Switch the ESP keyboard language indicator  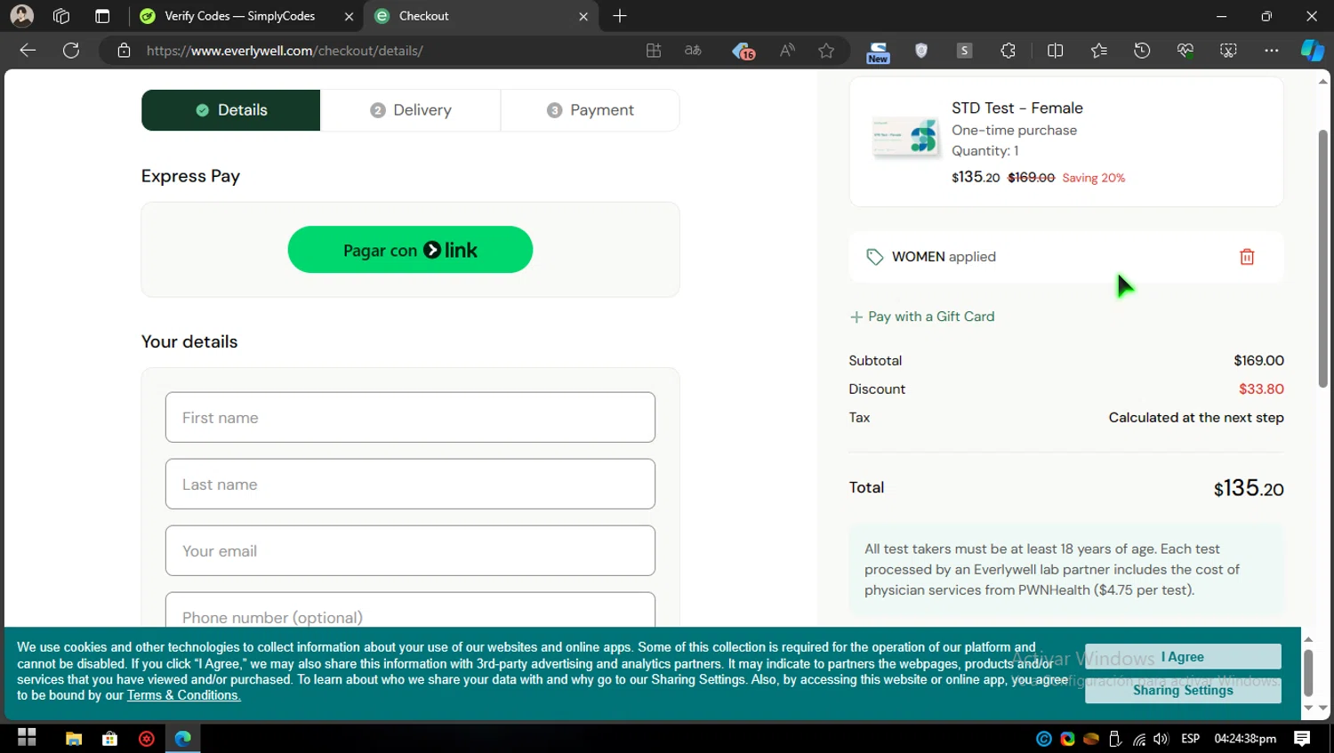click(1191, 739)
